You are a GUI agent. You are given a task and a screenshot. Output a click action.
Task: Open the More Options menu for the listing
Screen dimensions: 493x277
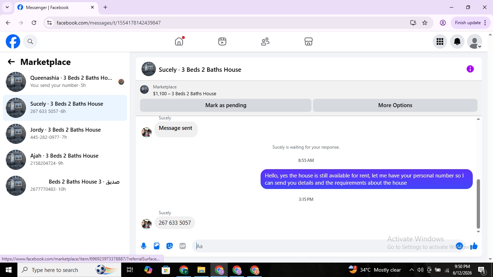pyautogui.click(x=395, y=105)
